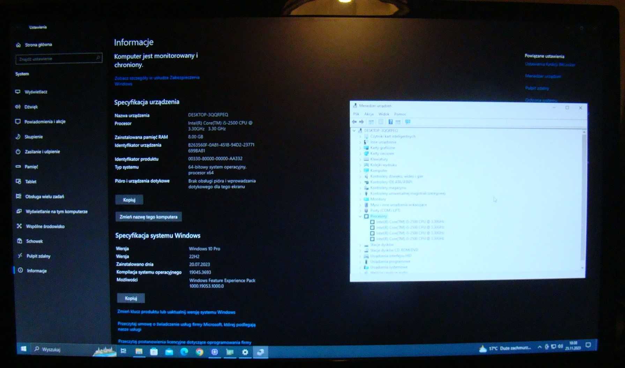Select Mysz i inne urządzenia wskazujące row
Image resolution: width=625 pixels, height=368 pixels.
coord(398,205)
